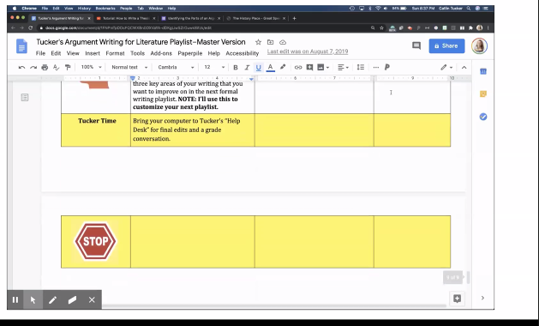Open the zoom level 100% dropdown
Screen dimensions: 539x326
91,67
